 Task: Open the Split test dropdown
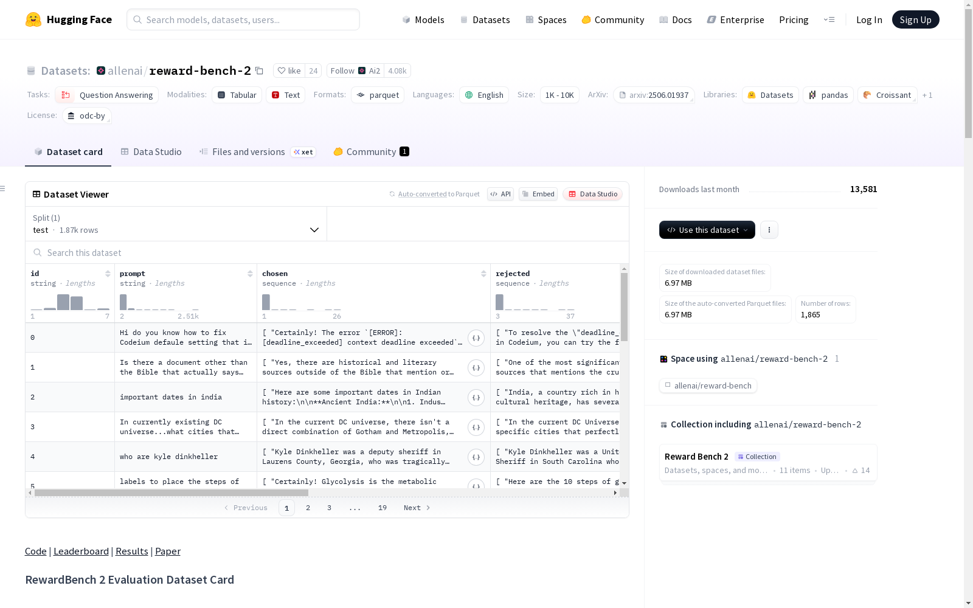tap(176, 224)
